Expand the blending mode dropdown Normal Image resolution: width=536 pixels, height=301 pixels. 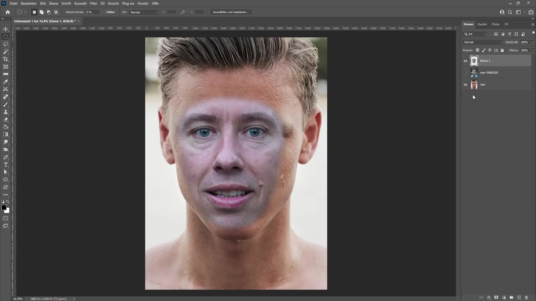[483, 42]
